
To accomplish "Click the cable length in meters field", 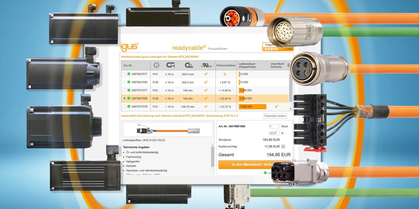I will tap(274, 133).
